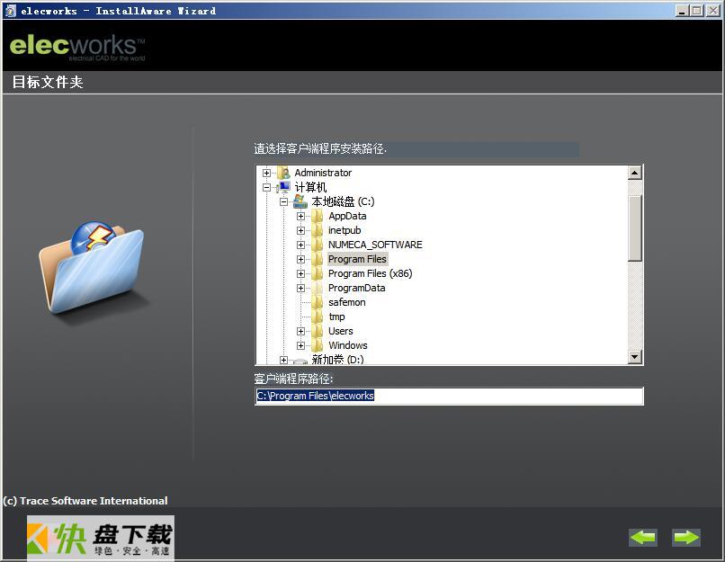
Task: Click the NUMECA_SOFTWARE folder icon
Action: click(x=318, y=245)
